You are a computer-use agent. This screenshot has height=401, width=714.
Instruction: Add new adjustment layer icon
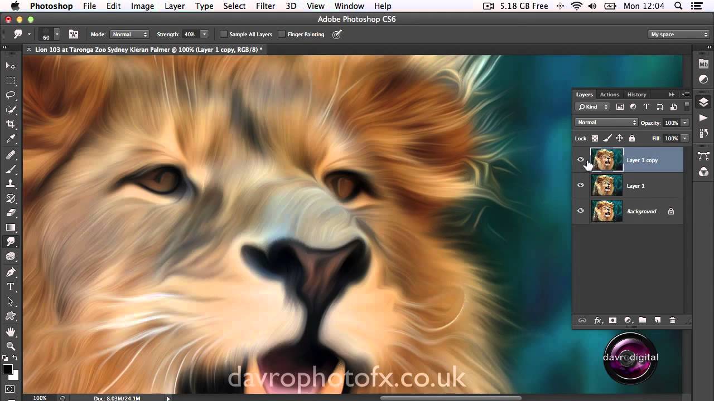pos(628,320)
